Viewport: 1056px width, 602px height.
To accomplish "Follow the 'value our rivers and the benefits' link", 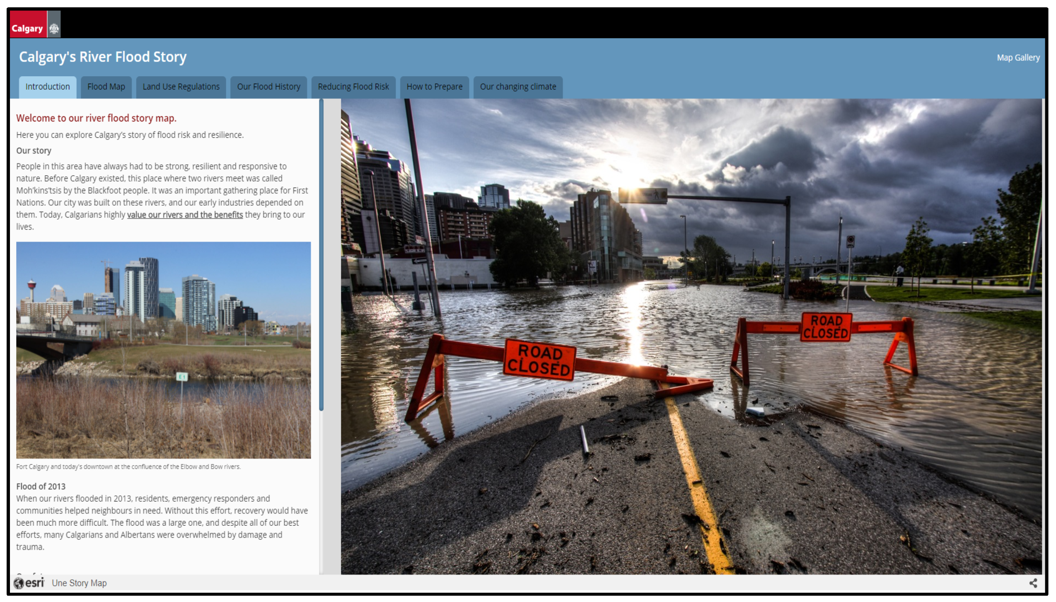I will [185, 215].
